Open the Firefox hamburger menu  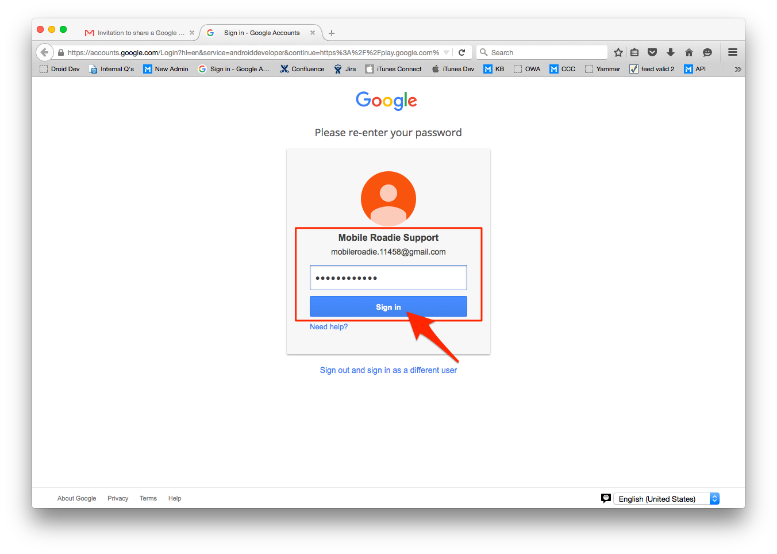733,52
